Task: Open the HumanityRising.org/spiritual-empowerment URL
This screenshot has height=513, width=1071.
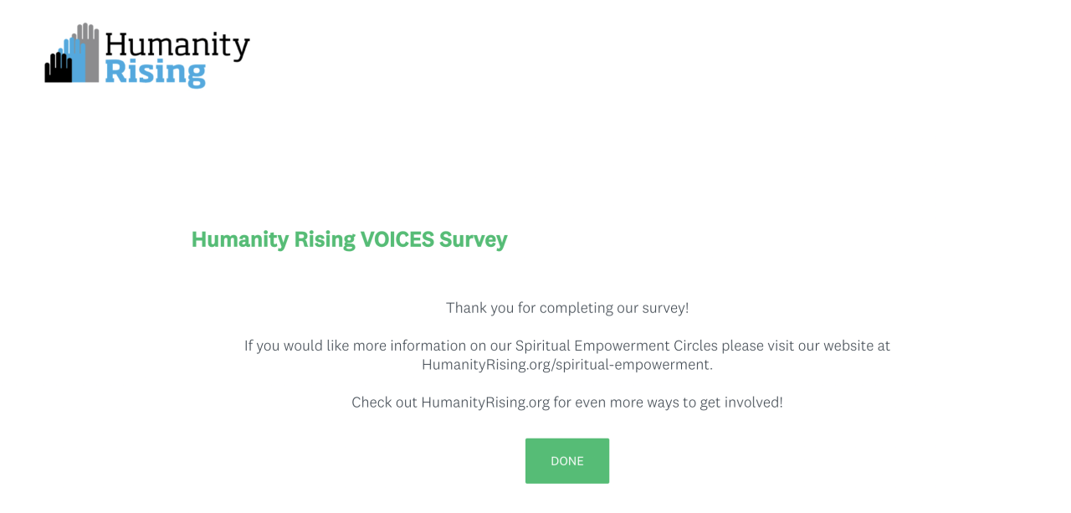Action: pos(566,365)
